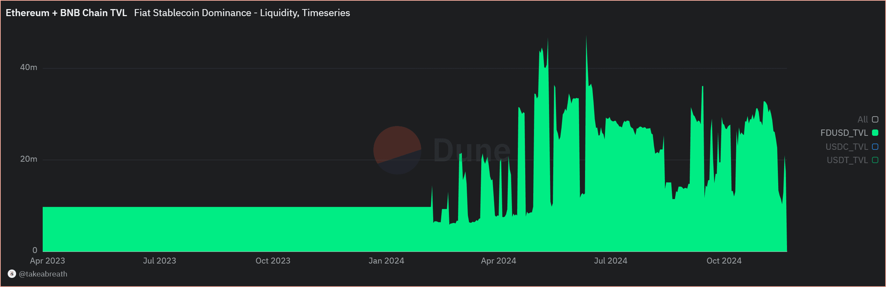Hide the FDUSD_TVL series via its label

844,133
